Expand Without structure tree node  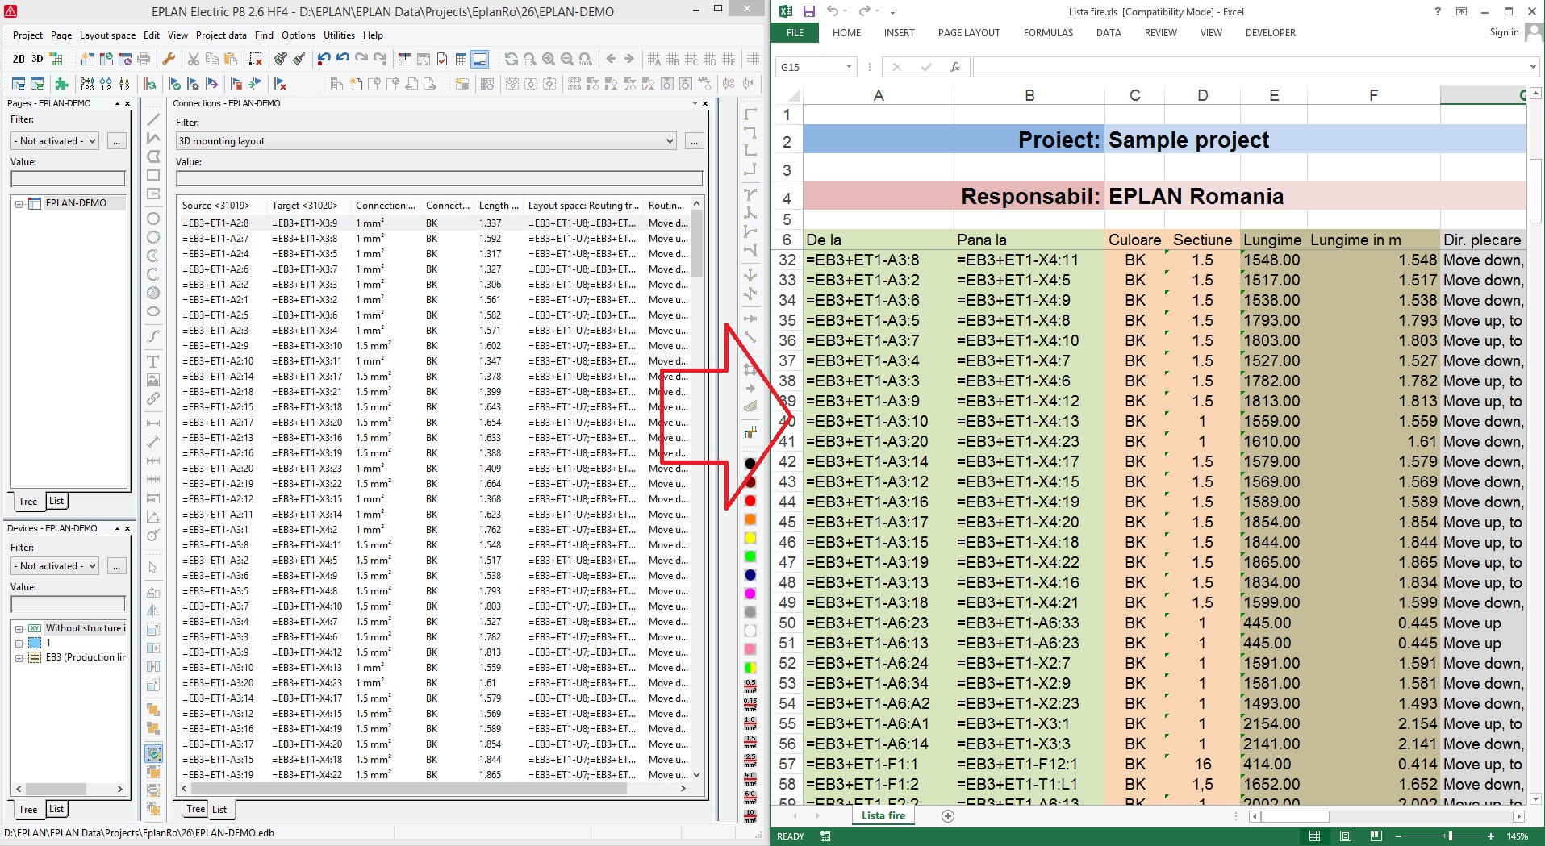pos(19,628)
